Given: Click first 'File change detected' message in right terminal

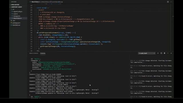Looking at the screenshot, I should click(151, 62).
